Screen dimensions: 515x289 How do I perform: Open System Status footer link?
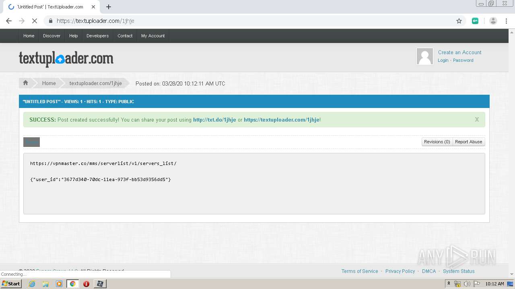coord(459,271)
